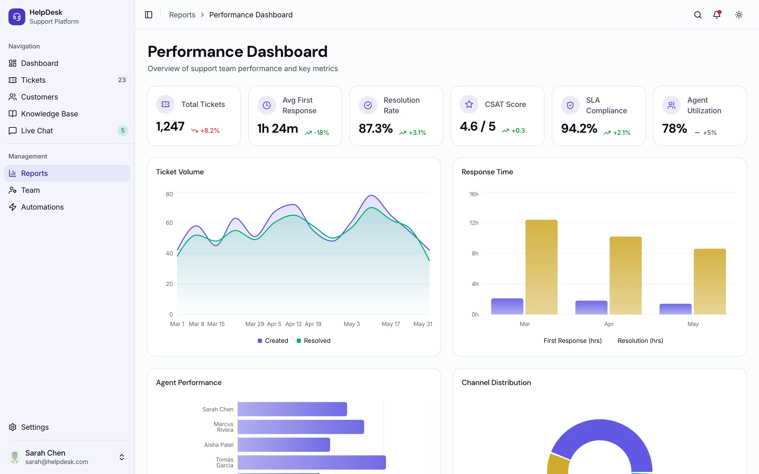Click the Reports breadcrumb link
The height and width of the screenshot is (474, 759).
[x=182, y=15]
